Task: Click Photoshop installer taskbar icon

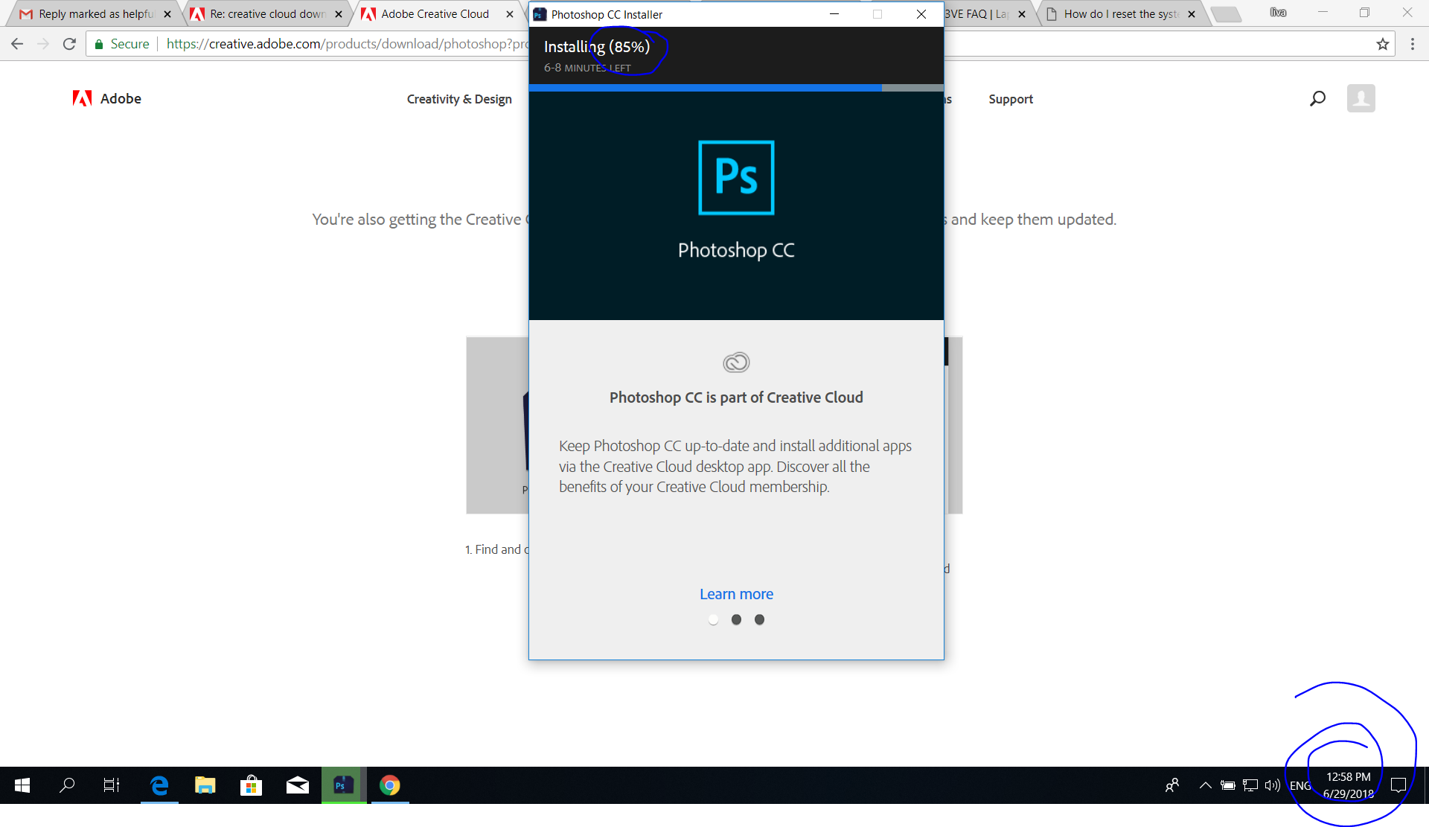Action: click(x=344, y=785)
